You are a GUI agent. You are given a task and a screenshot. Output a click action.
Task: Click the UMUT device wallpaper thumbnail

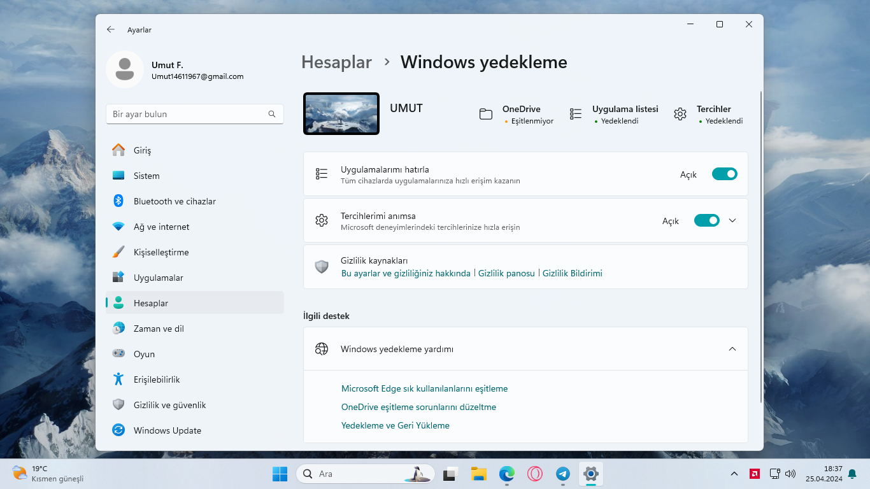[341, 114]
